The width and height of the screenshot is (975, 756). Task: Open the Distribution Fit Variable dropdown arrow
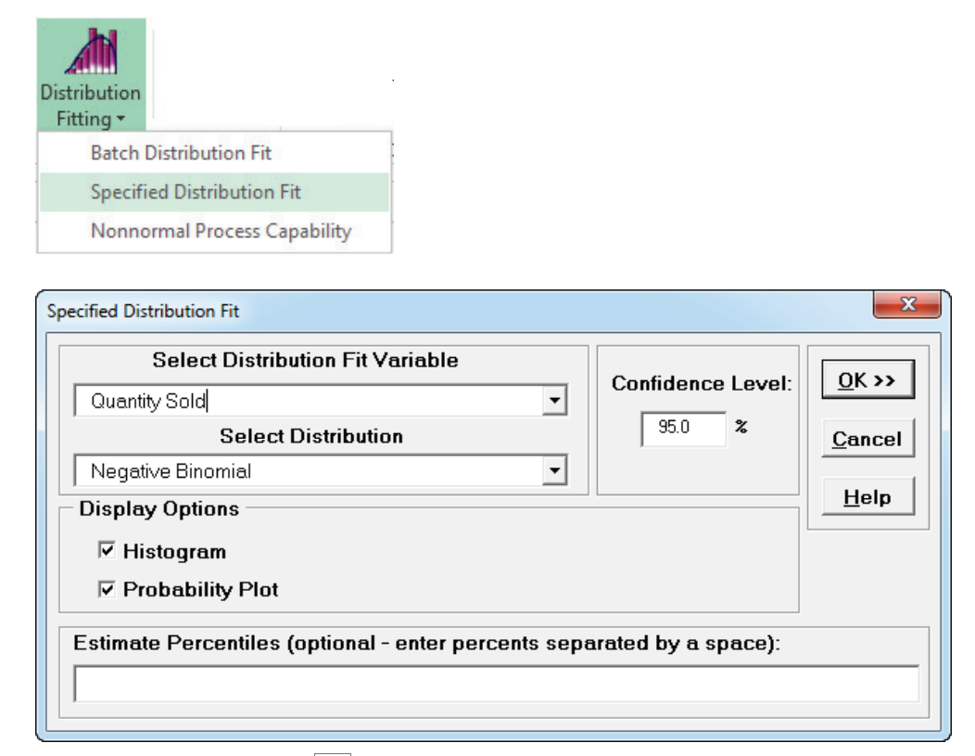554,402
